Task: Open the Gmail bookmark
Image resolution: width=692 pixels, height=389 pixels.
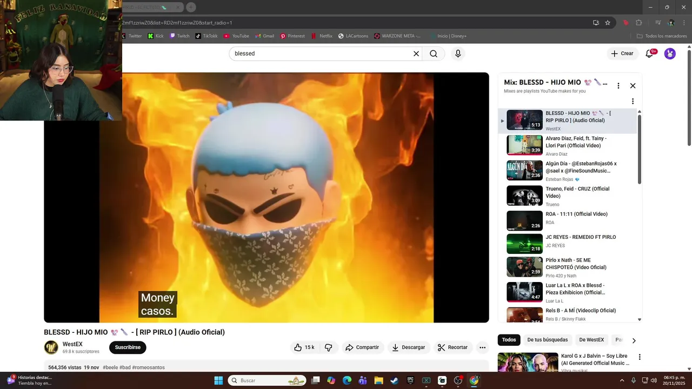Action: 264,36
